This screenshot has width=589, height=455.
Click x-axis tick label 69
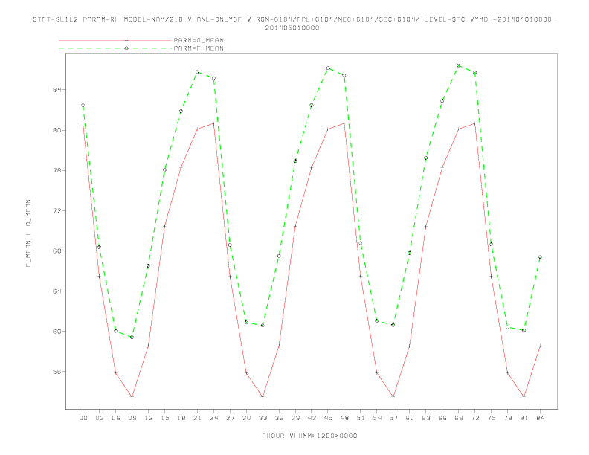[x=459, y=418]
